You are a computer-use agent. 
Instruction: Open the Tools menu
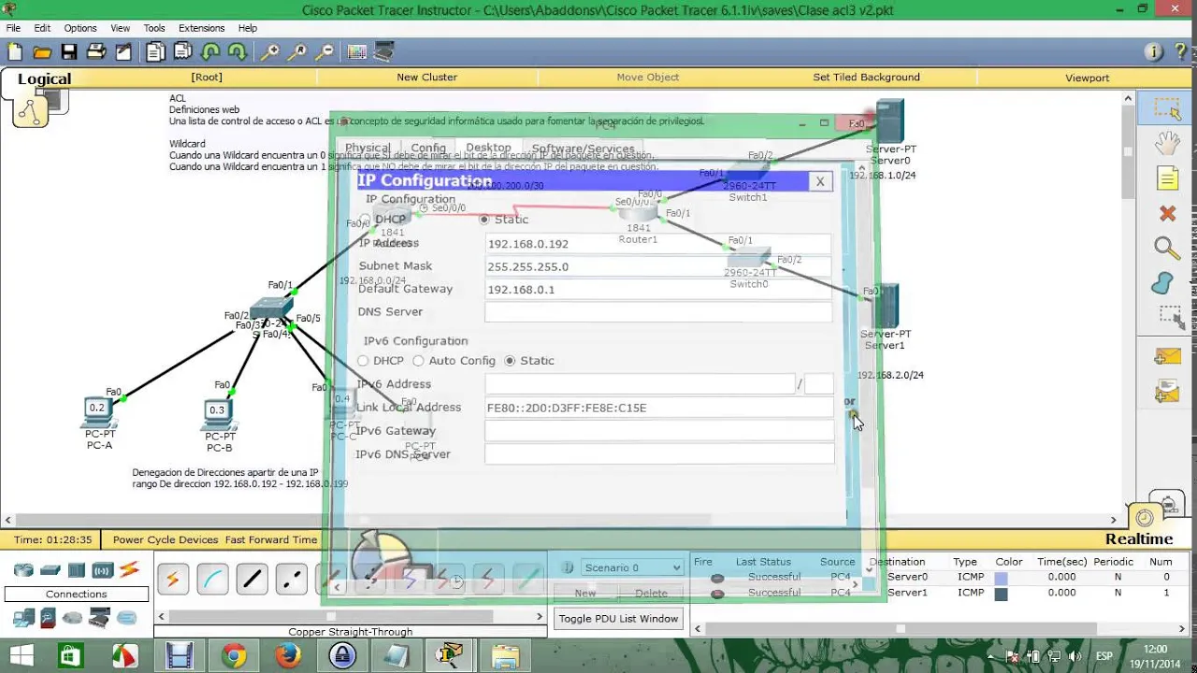(154, 28)
